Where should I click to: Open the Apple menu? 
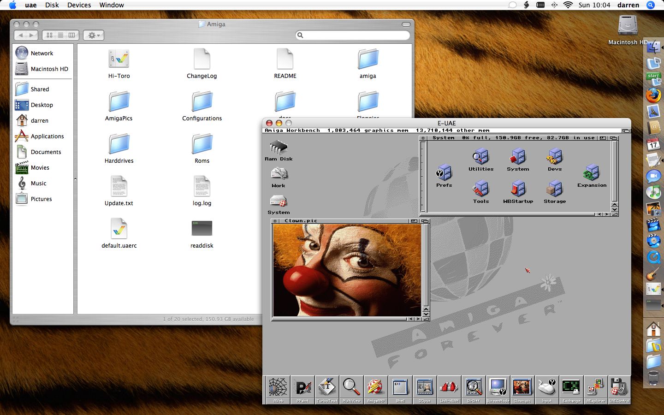12,5
